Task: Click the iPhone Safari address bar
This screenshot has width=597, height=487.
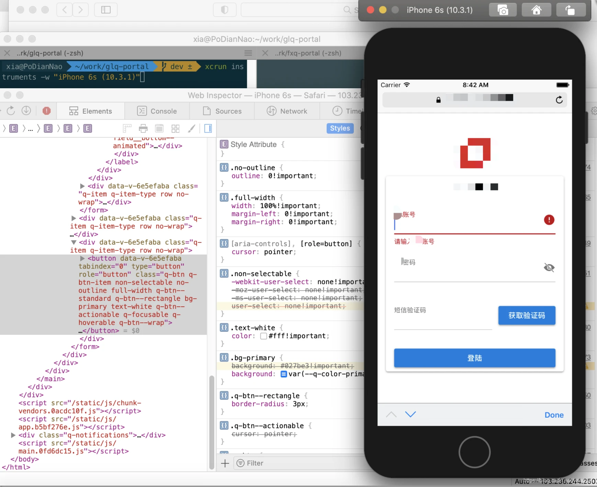Action: click(474, 100)
